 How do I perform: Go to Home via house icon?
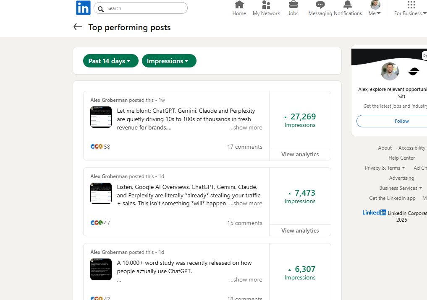coord(239,8)
